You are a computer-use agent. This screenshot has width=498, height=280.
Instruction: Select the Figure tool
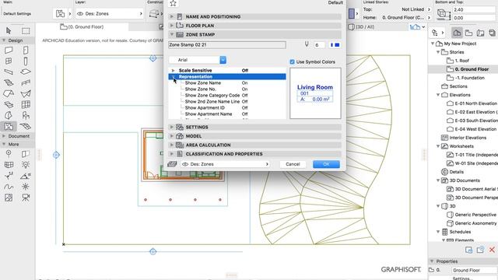[9, 198]
